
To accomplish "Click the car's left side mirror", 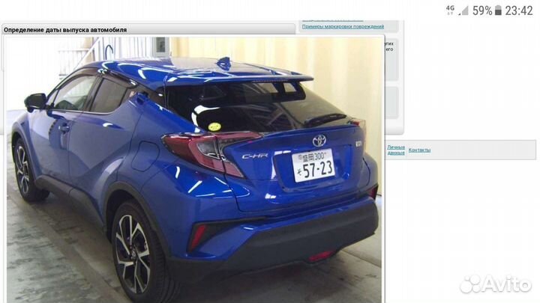I will click(x=34, y=101).
